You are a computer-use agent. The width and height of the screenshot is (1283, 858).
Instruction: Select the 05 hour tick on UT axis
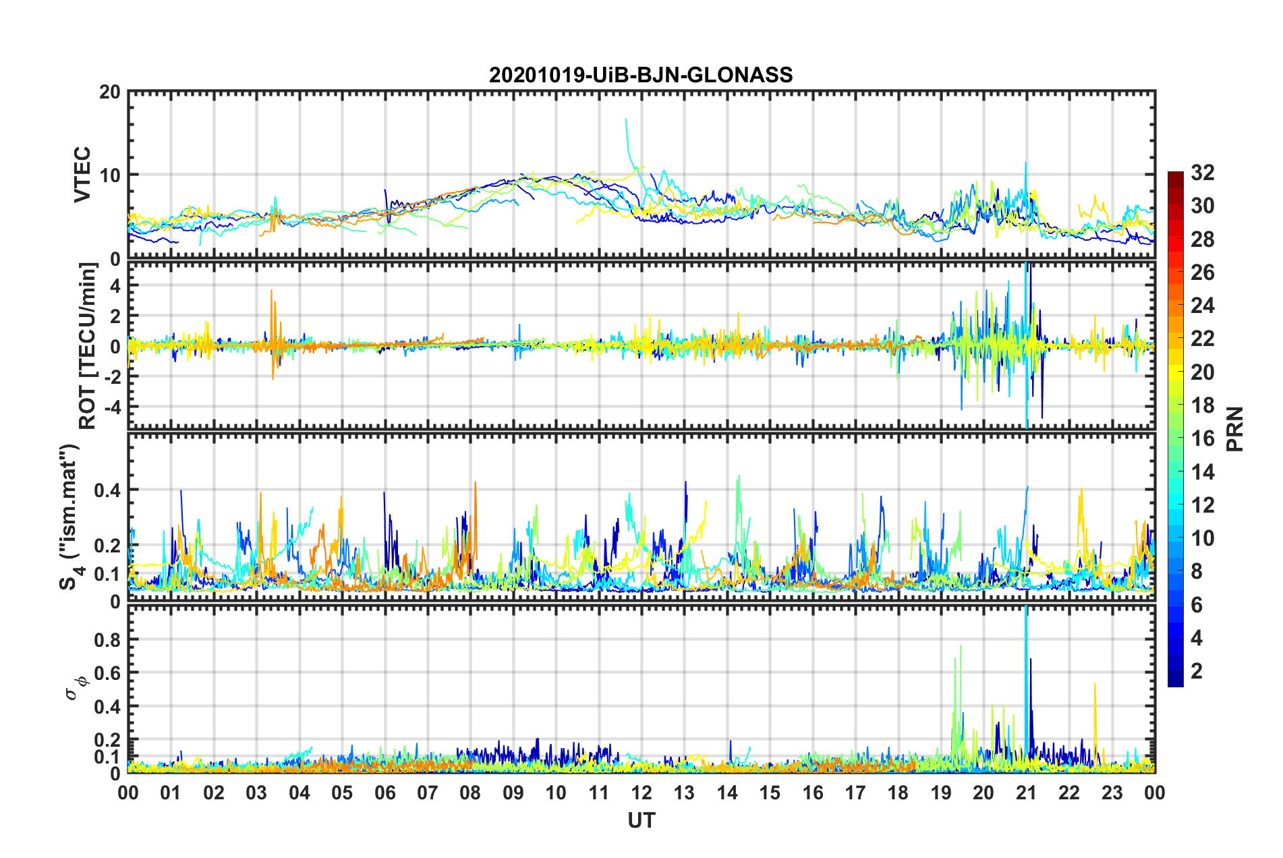pyautogui.click(x=342, y=793)
